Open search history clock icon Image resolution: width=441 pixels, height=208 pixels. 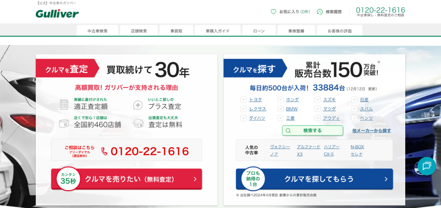click(320, 12)
